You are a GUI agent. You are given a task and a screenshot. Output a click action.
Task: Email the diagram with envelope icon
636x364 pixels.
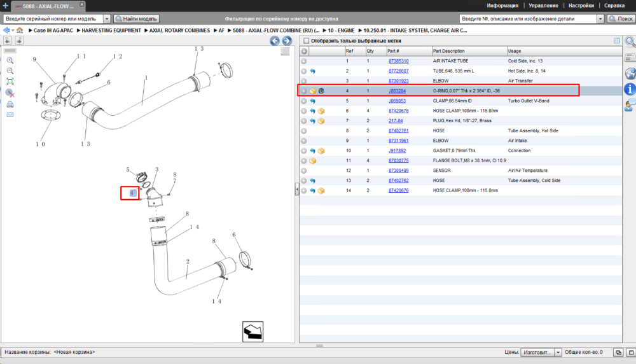(10, 115)
